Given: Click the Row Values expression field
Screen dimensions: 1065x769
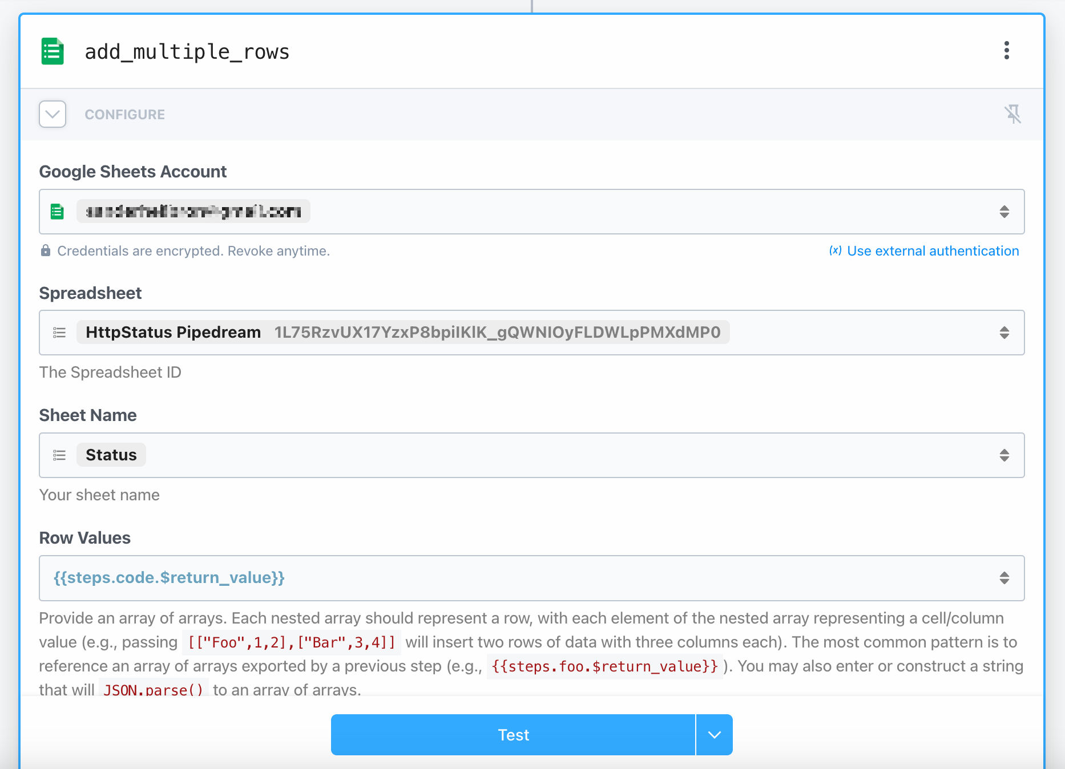Looking at the screenshot, I should [532, 578].
